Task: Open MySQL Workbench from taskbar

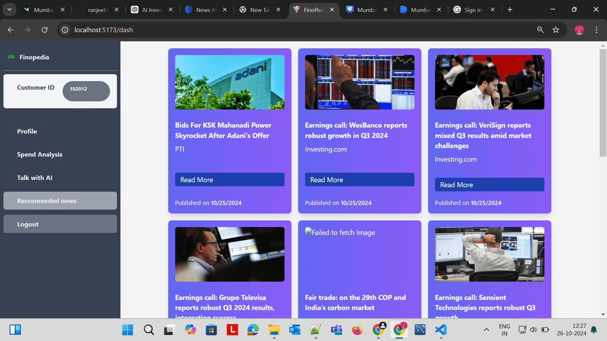Action: pos(420,330)
